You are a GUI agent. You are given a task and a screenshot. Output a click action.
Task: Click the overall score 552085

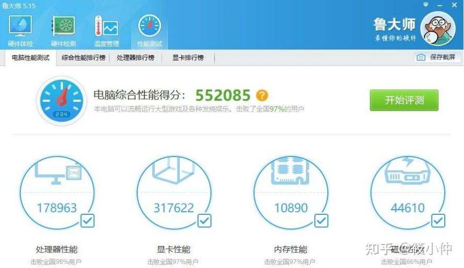(x=223, y=95)
